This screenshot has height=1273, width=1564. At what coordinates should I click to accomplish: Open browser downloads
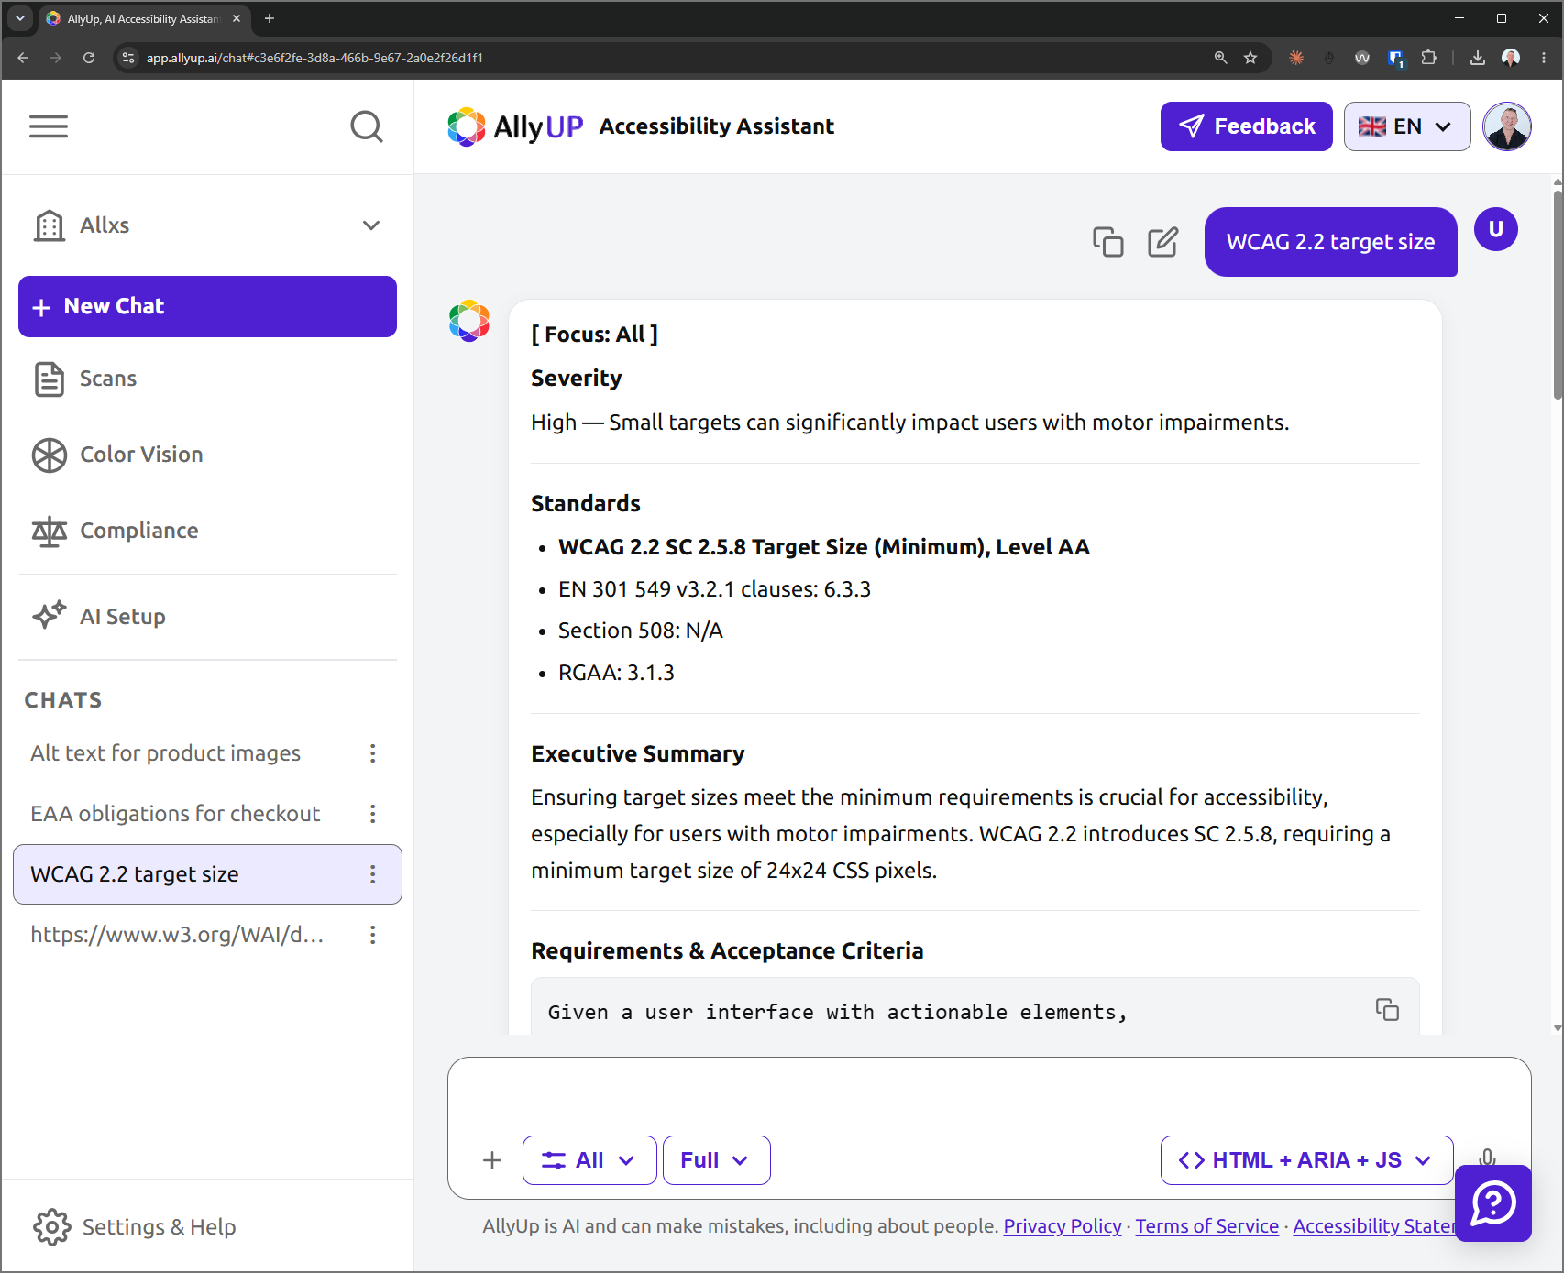pos(1478,58)
